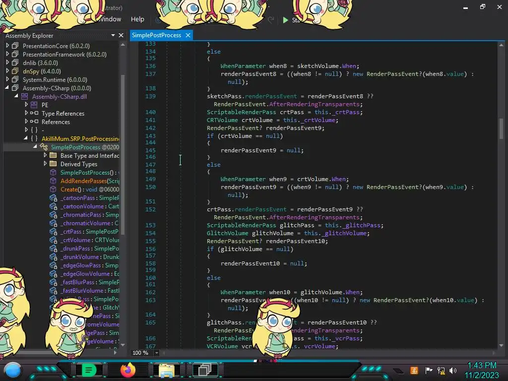Collapse the Assembly-CSharp.dll module node
Screen dimensions: 508x381
tap(16, 96)
